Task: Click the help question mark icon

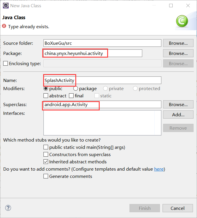Action: click(x=8, y=208)
